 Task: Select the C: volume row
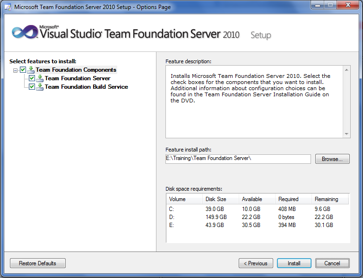tap(258, 209)
